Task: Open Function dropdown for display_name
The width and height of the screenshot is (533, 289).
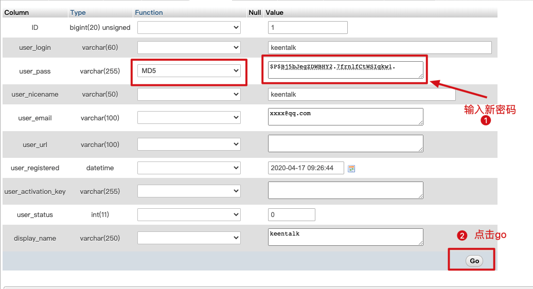Action: (x=189, y=238)
